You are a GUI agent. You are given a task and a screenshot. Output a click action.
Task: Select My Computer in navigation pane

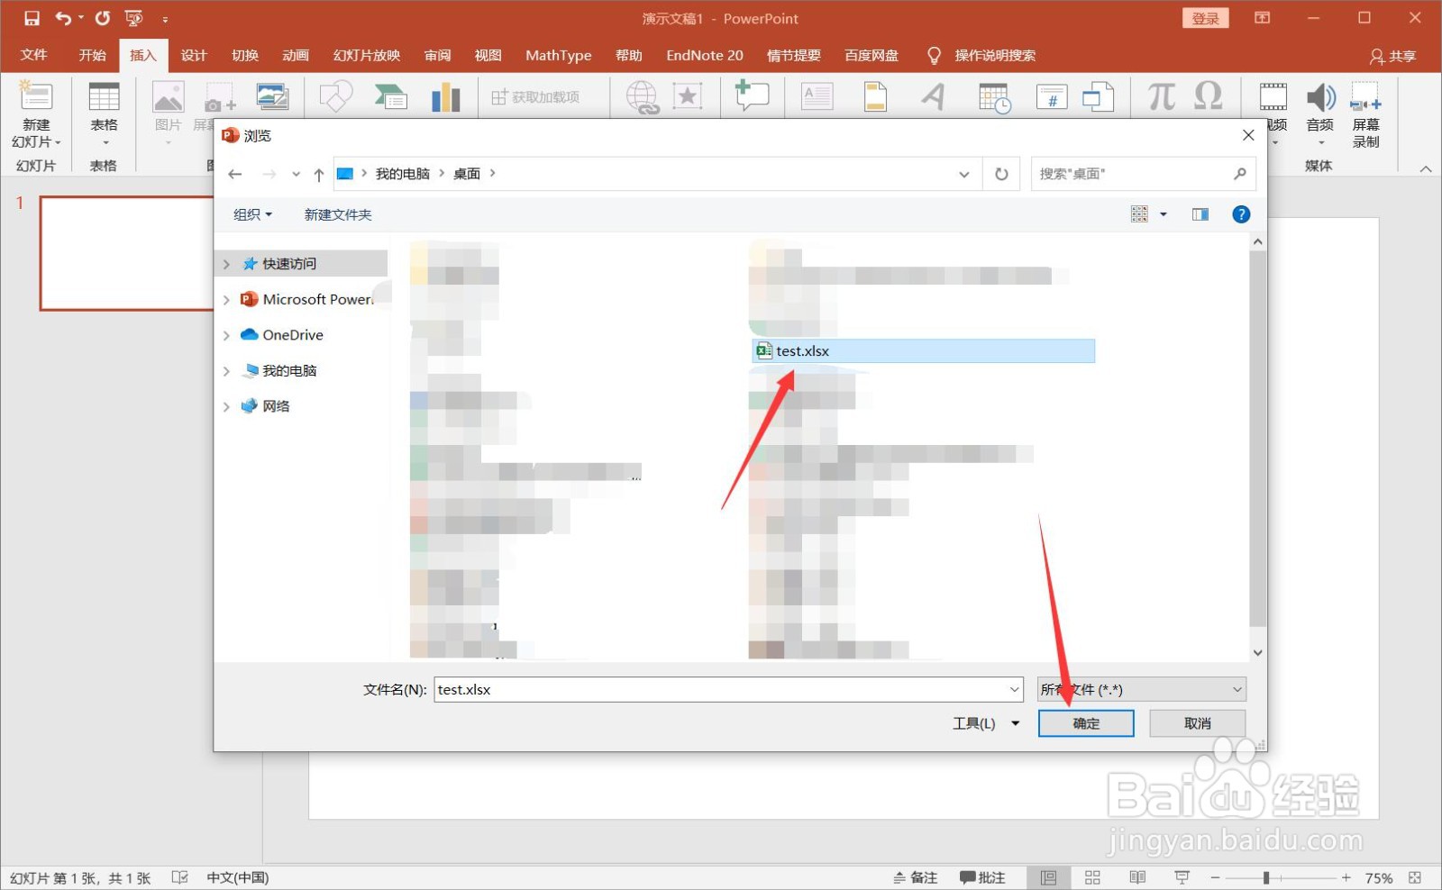tap(279, 370)
